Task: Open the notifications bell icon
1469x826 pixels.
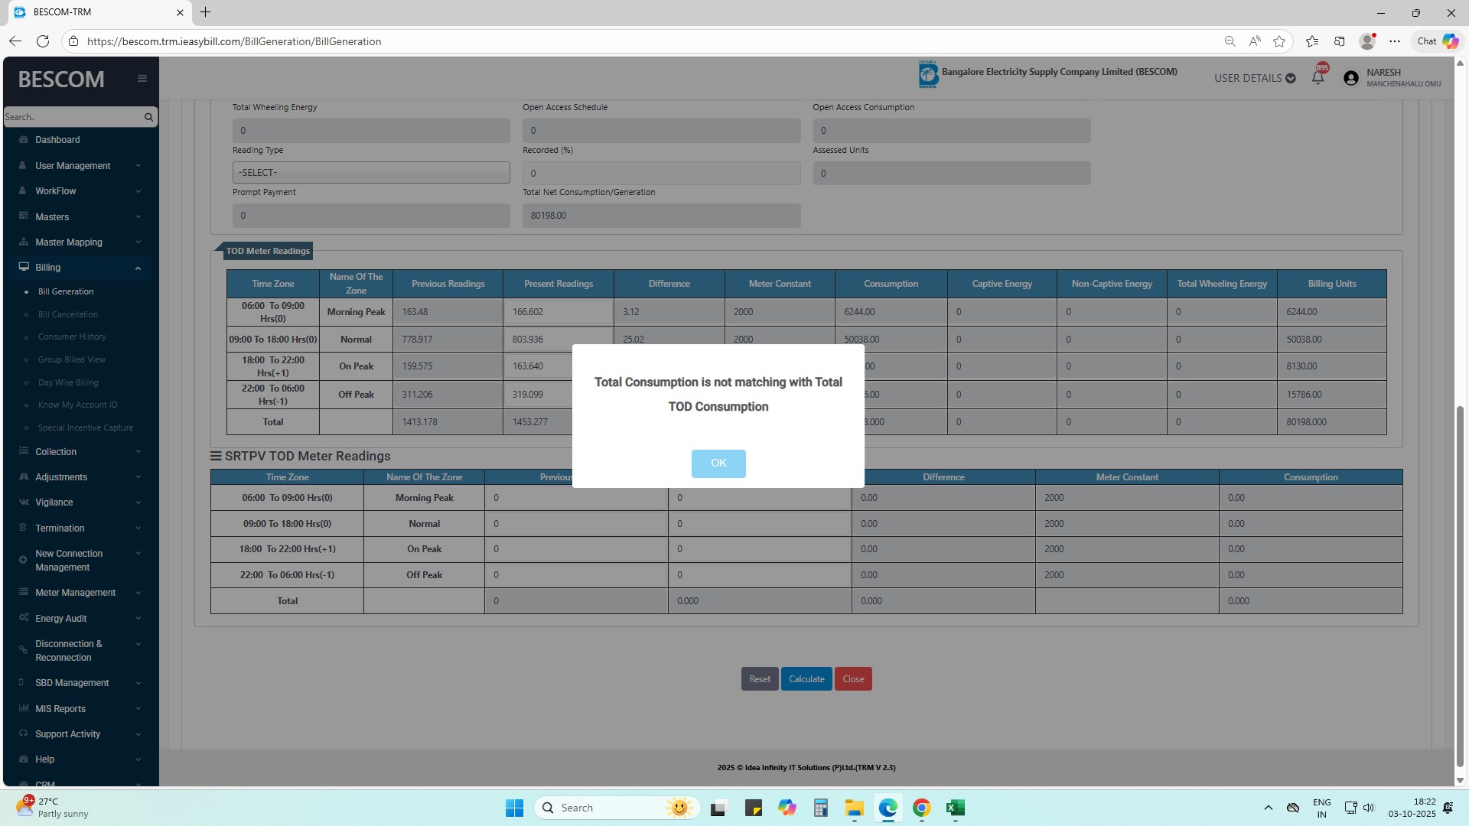Action: 1318,77
